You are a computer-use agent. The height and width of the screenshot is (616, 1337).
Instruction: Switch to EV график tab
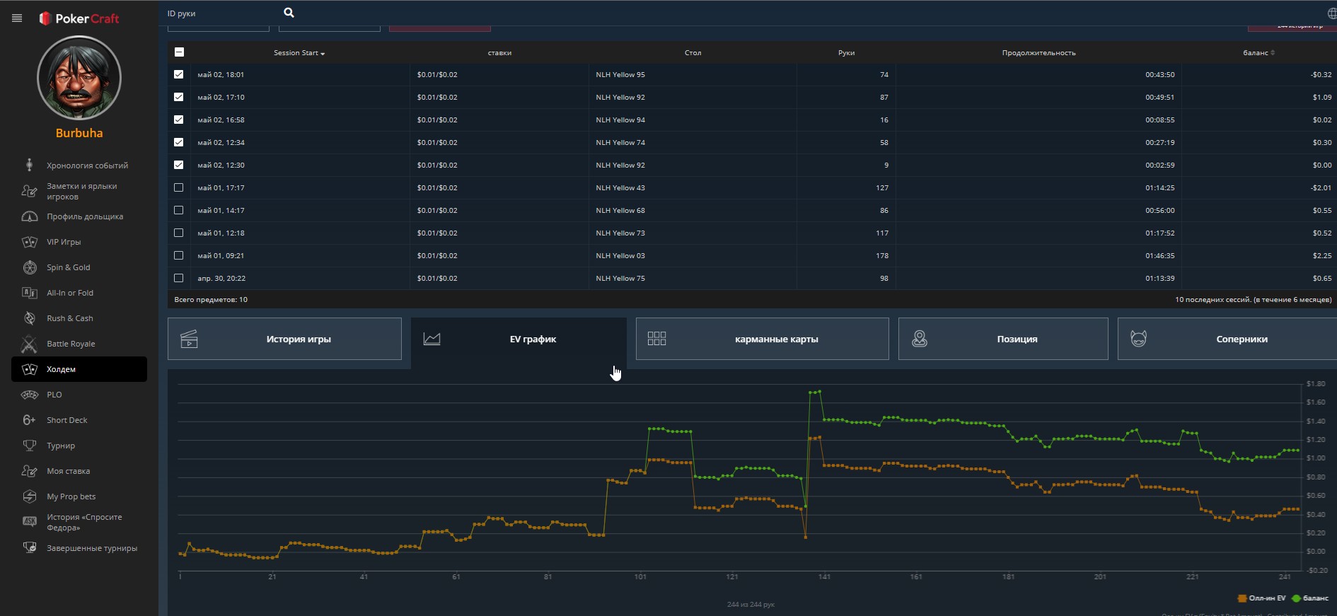click(519, 342)
